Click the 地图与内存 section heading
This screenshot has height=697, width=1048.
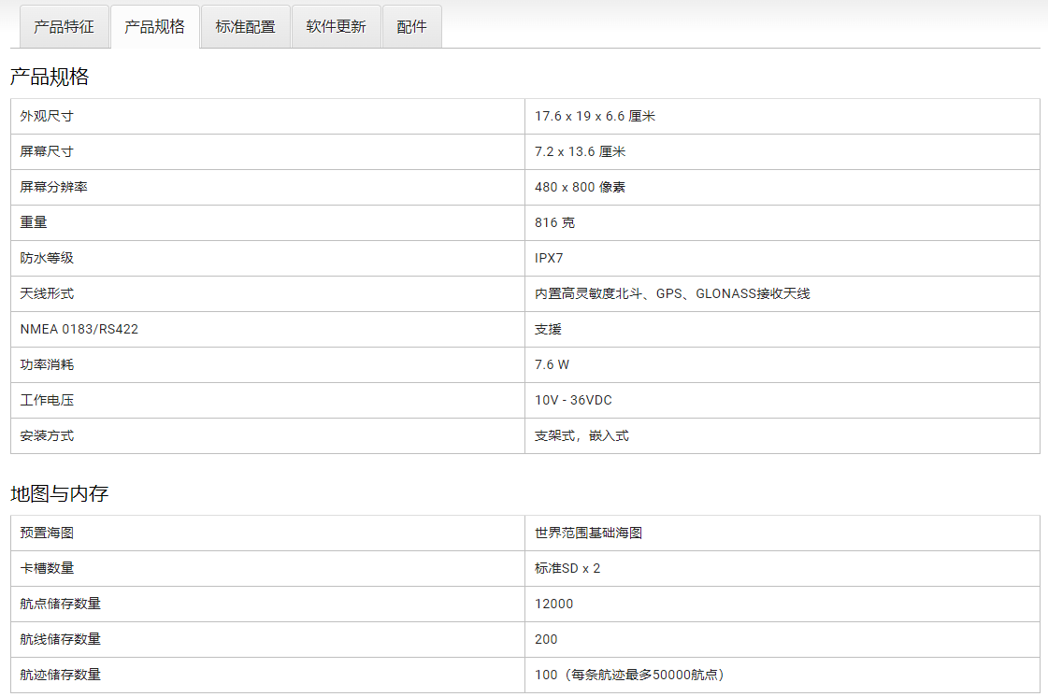click(59, 494)
